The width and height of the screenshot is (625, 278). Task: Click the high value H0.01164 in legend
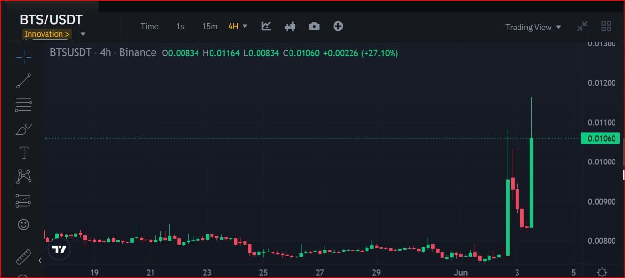(x=221, y=53)
